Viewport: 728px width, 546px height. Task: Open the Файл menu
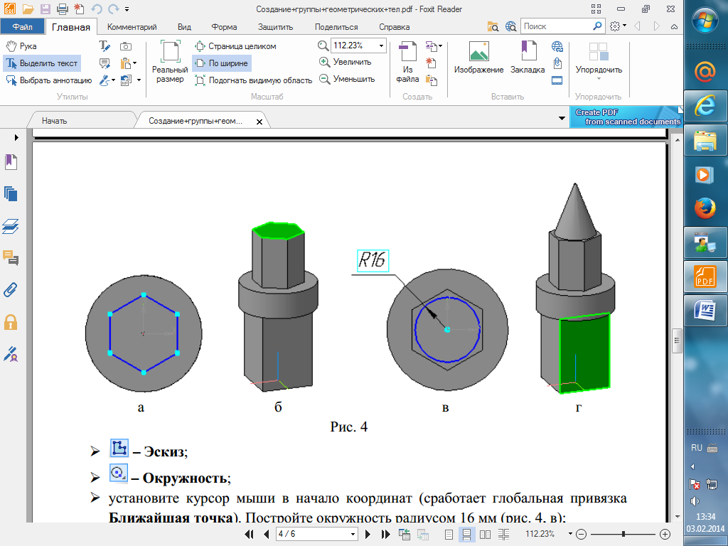click(x=22, y=26)
